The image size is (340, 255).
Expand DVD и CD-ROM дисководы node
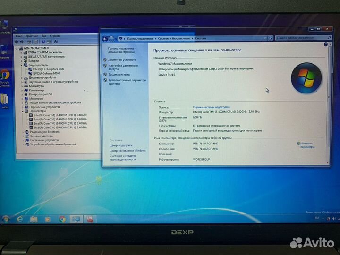pos(21,52)
